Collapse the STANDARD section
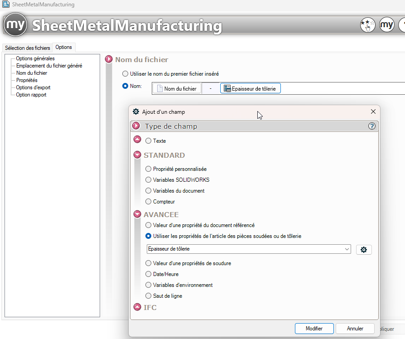 click(138, 155)
